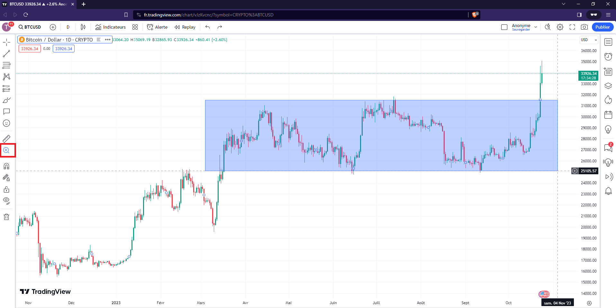The image size is (616, 308).
Task: Open chart settings gear
Action: [x=560, y=27]
